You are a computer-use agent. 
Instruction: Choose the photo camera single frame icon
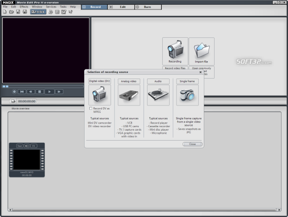(187, 95)
